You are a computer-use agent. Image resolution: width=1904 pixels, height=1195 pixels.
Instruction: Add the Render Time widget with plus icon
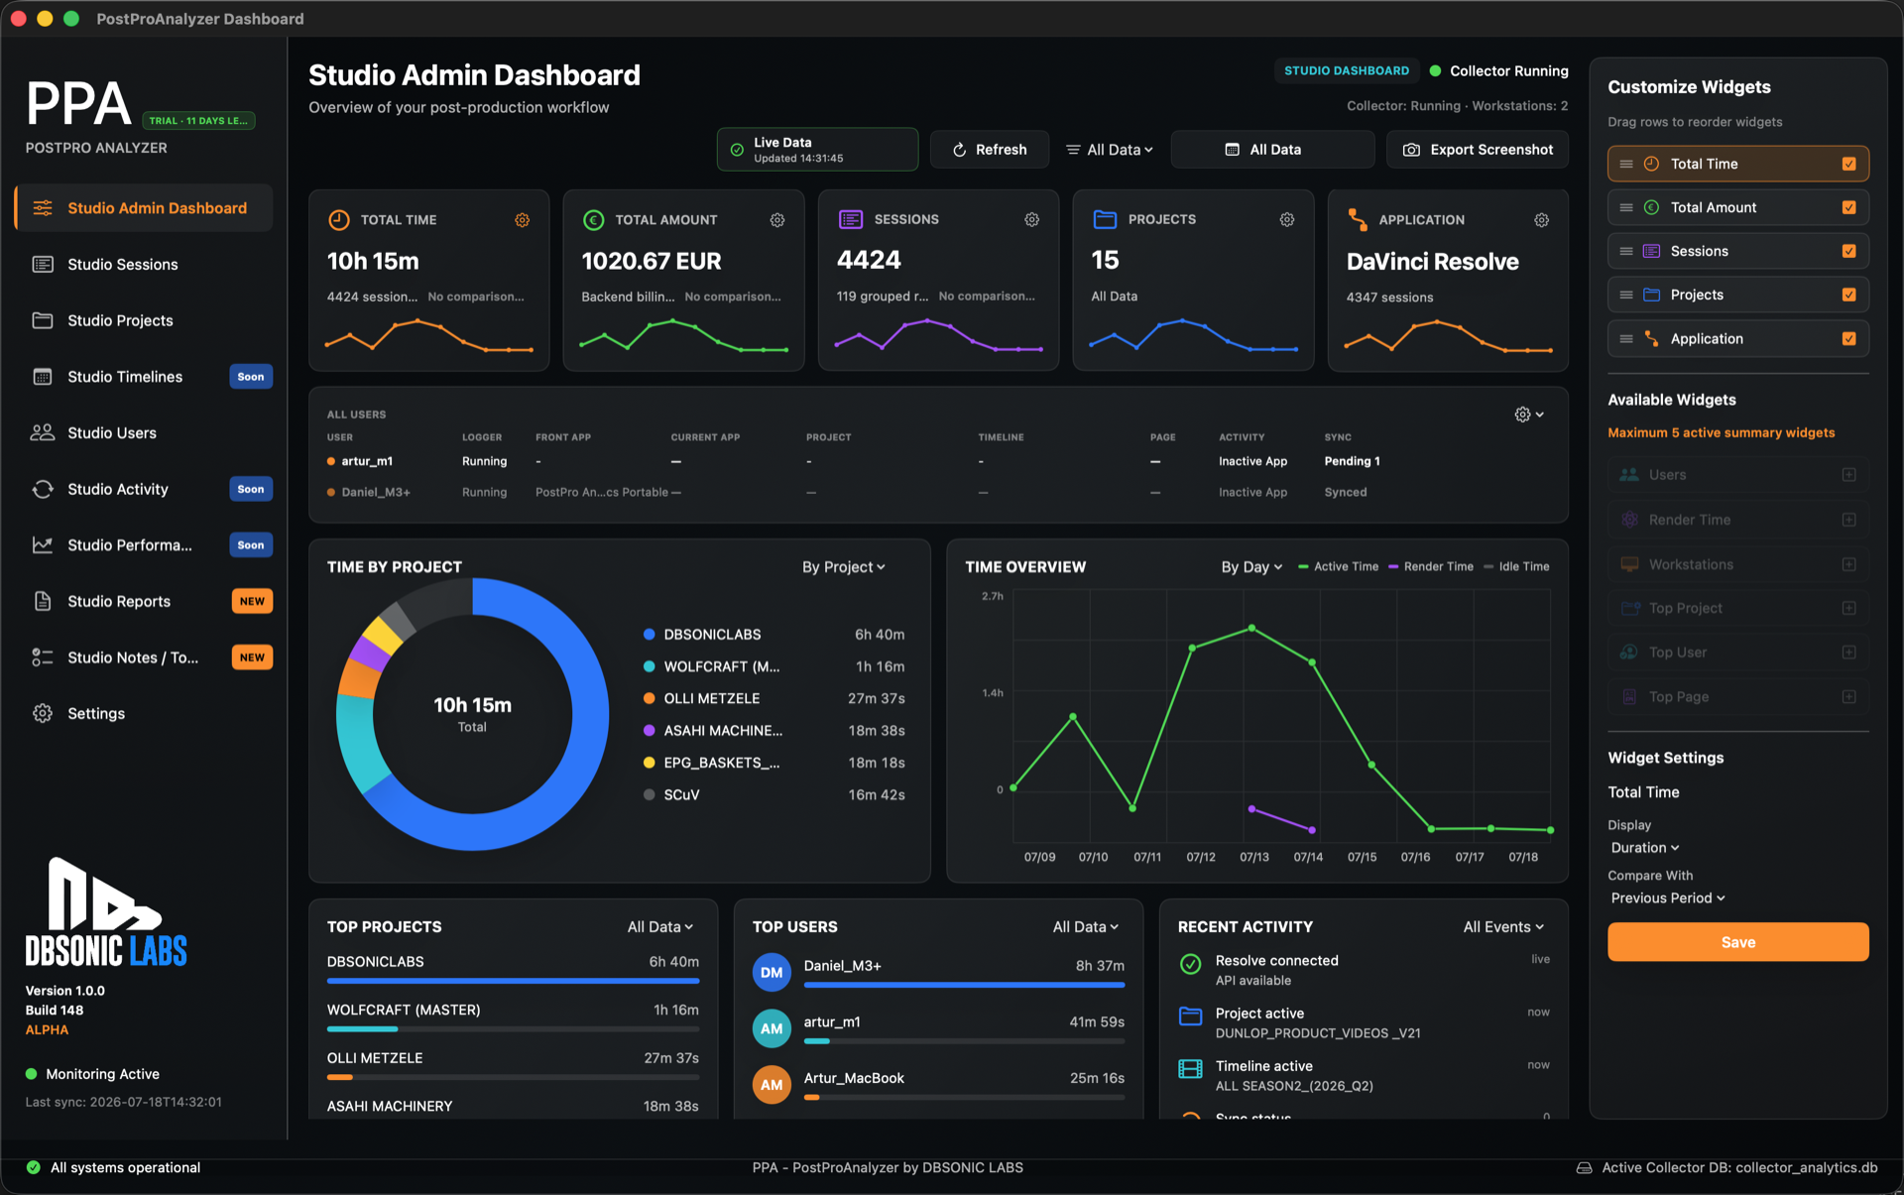(1848, 520)
